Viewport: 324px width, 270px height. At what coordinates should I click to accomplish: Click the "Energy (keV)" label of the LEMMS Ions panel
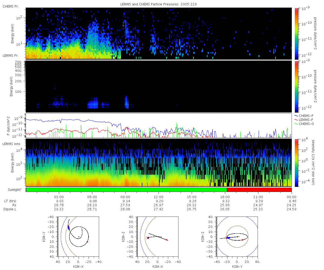12,163
